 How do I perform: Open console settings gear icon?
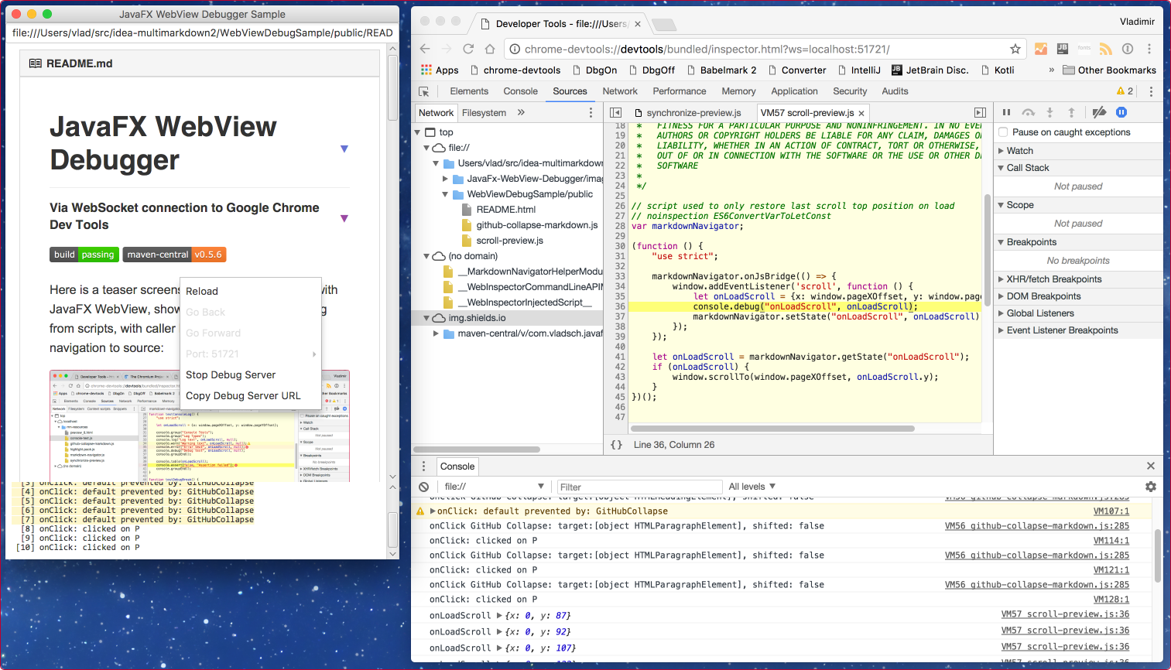1150,487
